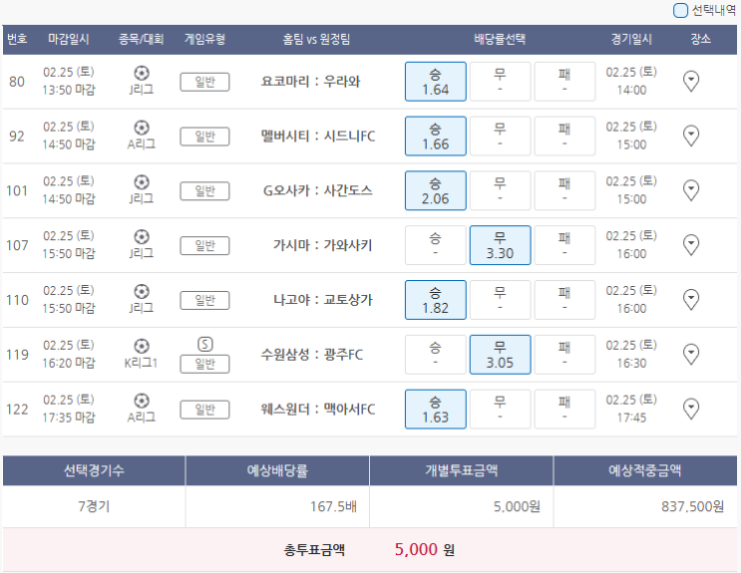Pick 승 for 가시마 vs 가와사키
The image size is (741, 573).
pos(435,245)
